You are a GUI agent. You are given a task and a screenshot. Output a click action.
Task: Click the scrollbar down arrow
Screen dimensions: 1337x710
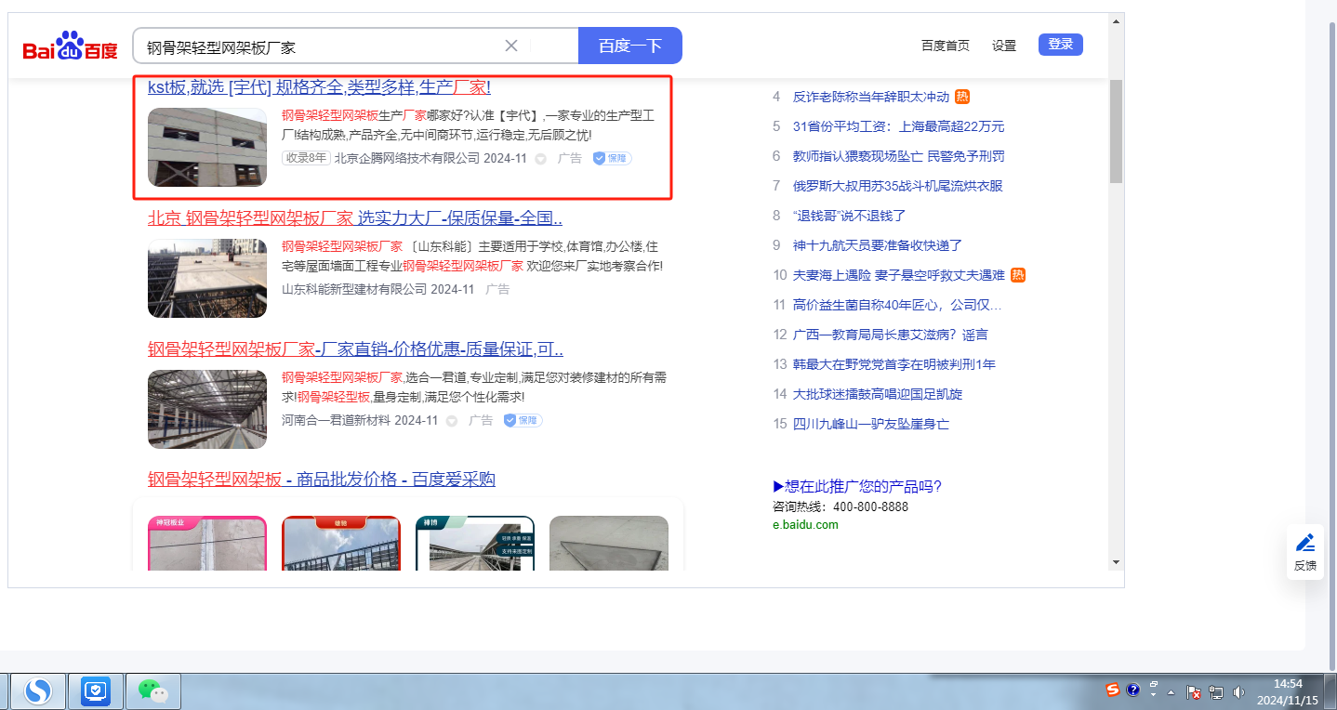tap(1116, 561)
